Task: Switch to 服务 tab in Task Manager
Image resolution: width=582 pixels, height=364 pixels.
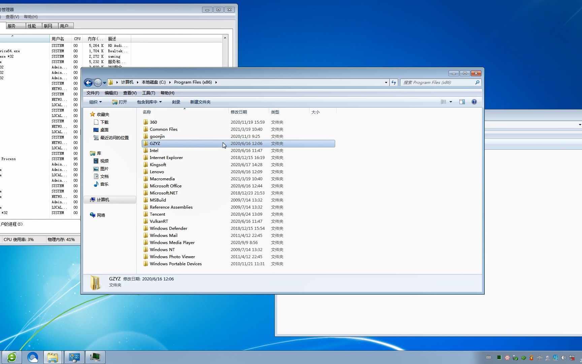Action: [x=16, y=26]
